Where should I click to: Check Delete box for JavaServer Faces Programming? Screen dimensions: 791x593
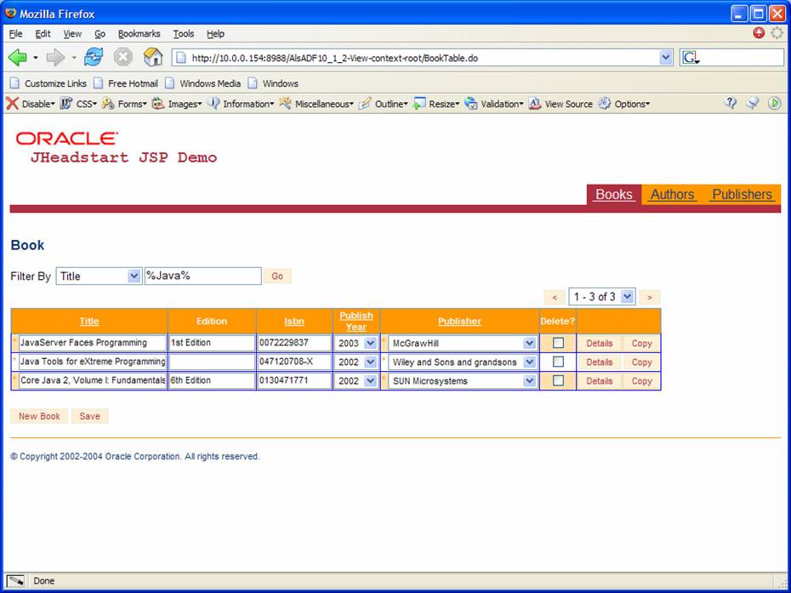point(558,343)
